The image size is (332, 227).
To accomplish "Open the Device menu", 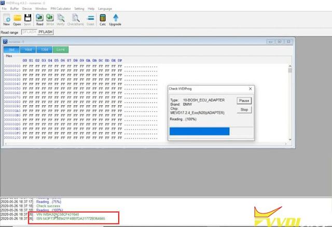I will point(27,9).
